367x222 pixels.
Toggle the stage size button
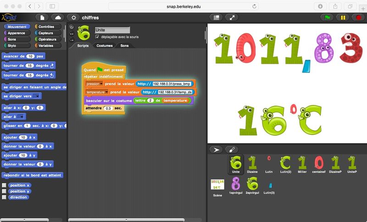[216, 17]
